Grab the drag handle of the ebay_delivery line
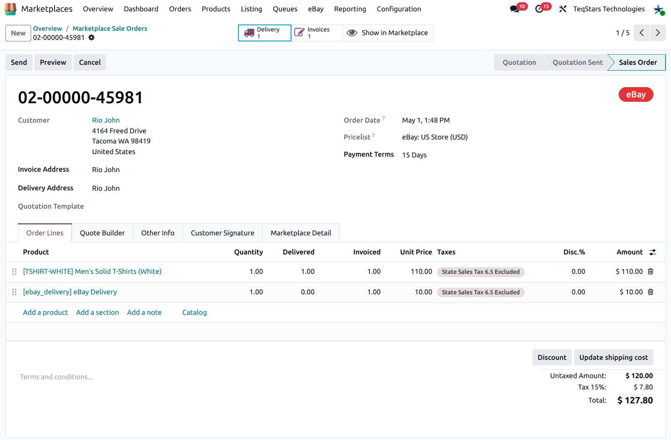This screenshot has height=440, width=671. (14, 292)
